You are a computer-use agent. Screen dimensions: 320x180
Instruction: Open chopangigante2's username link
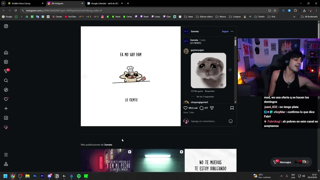click(x=199, y=102)
